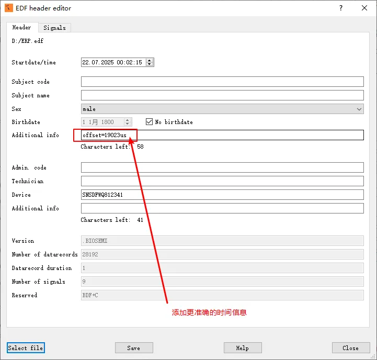
Task: Click the EDF header editor app icon
Action: (8, 8)
